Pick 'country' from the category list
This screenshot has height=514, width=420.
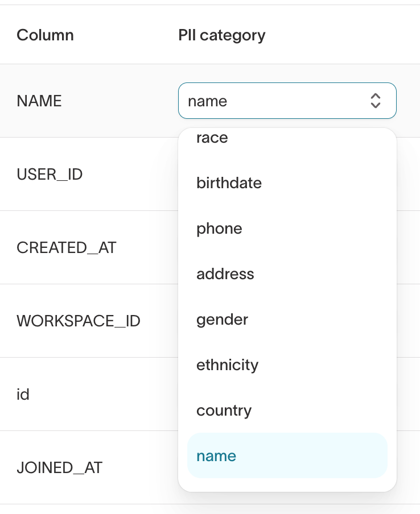click(x=224, y=411)
